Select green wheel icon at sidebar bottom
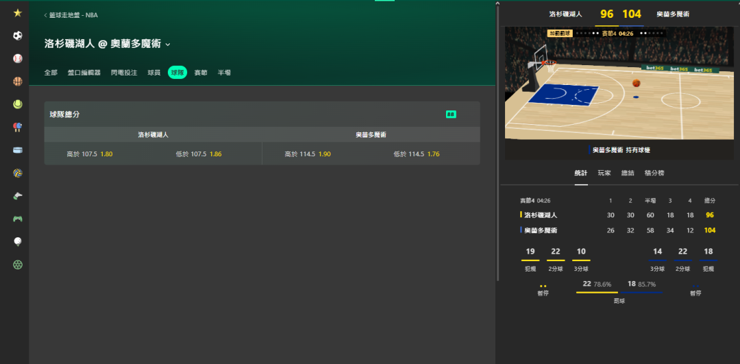This screenshot has height=364, width=740. pos(17,265)
